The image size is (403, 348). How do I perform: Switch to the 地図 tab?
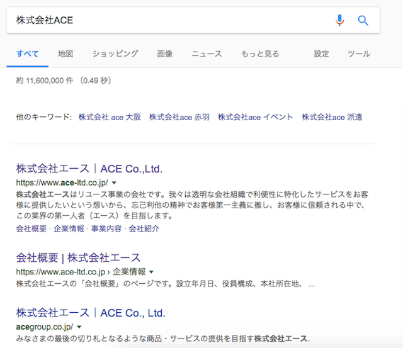pyautogui.click(x=65, y=53)
